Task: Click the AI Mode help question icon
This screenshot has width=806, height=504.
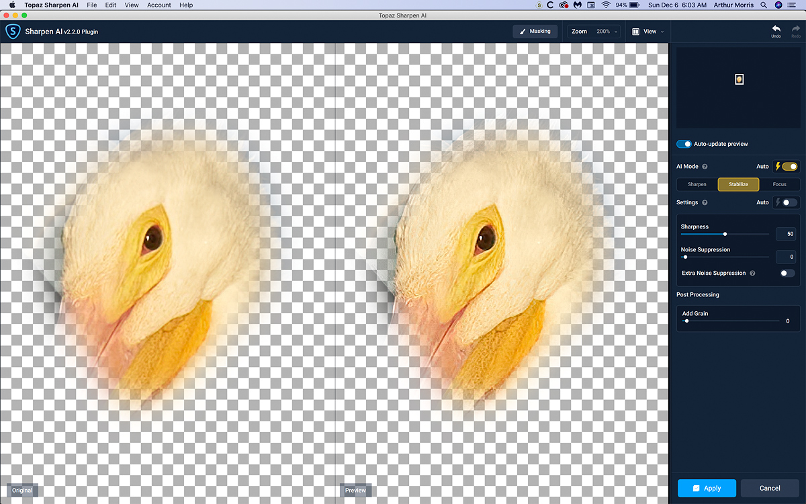Action: (705, 167)
